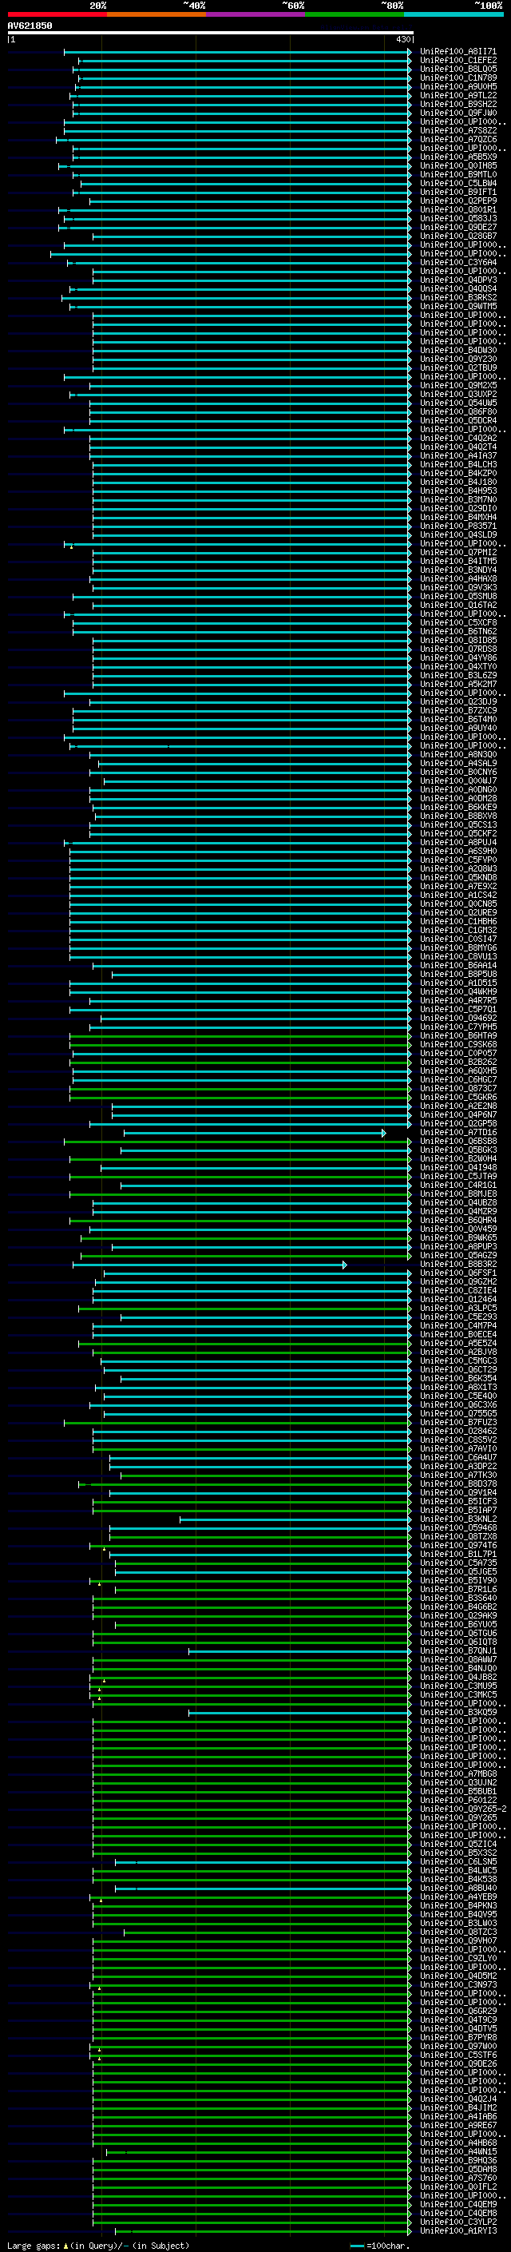Open the UniRef100_C1EFE2 hit
The height and width of the screenshot is (2252, 511).
point(458,61)
